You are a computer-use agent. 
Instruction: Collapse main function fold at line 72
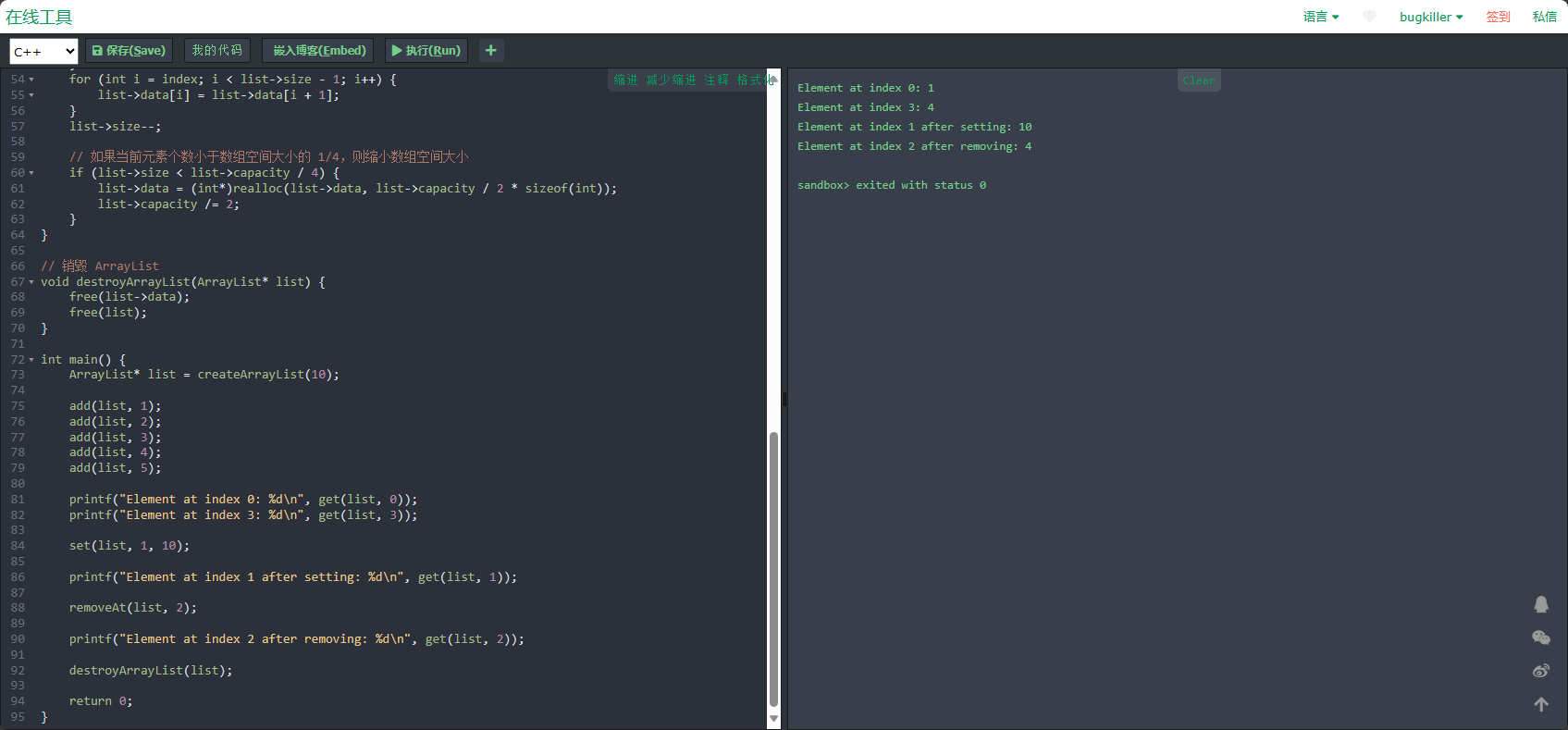(31, 360)
